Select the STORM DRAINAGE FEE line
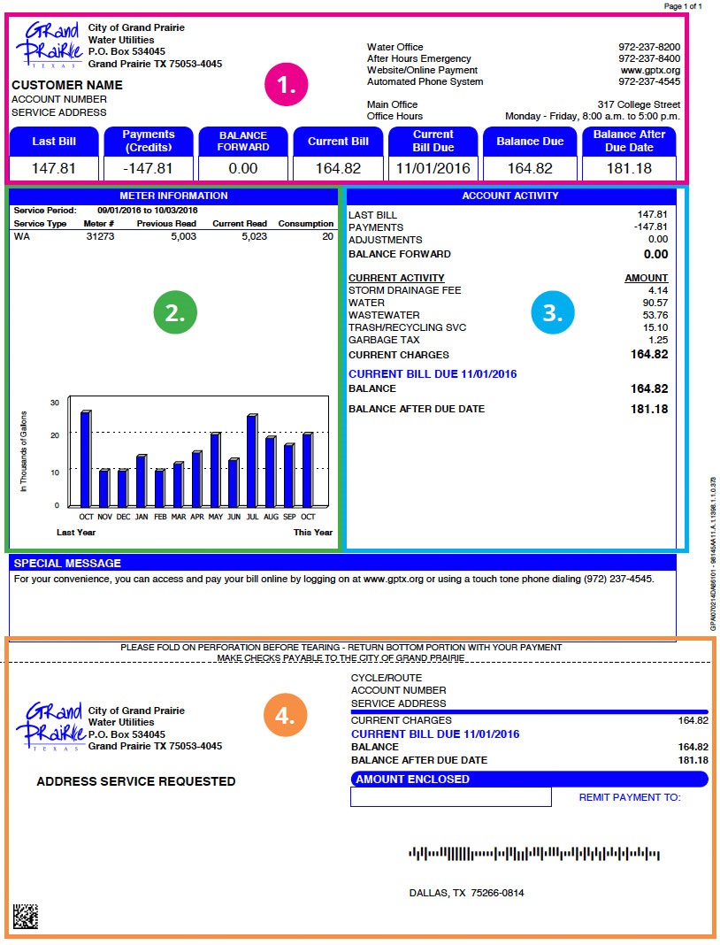720x945 pixels. click(x=508, y=290)
